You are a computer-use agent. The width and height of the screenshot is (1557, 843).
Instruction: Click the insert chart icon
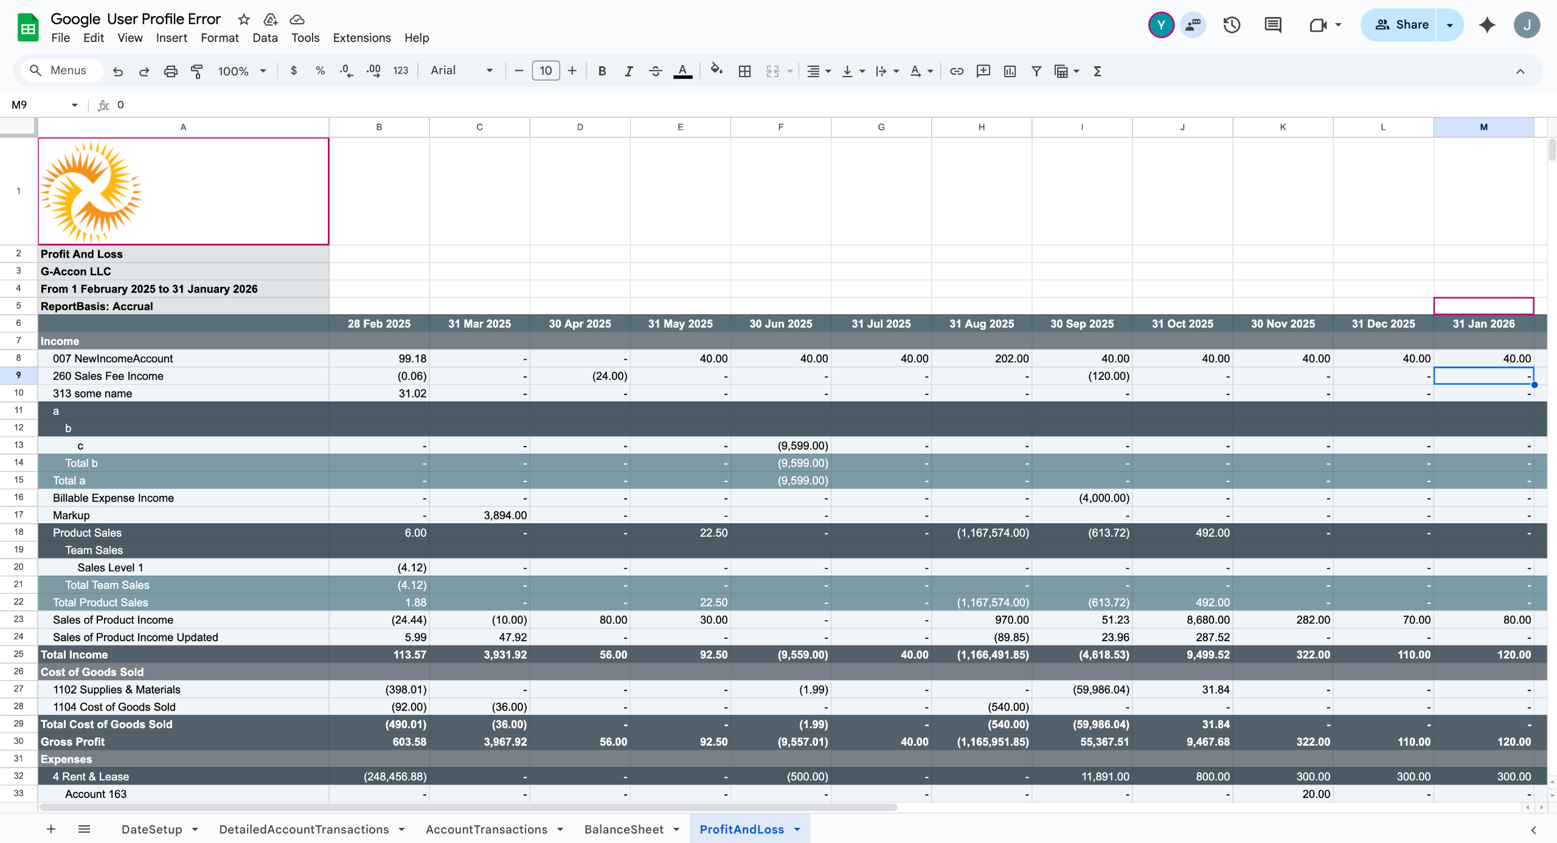click(1010, 71)
